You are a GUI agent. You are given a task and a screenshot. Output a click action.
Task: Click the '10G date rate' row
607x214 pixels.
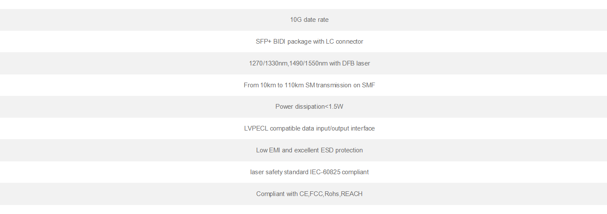coord(309,20)
